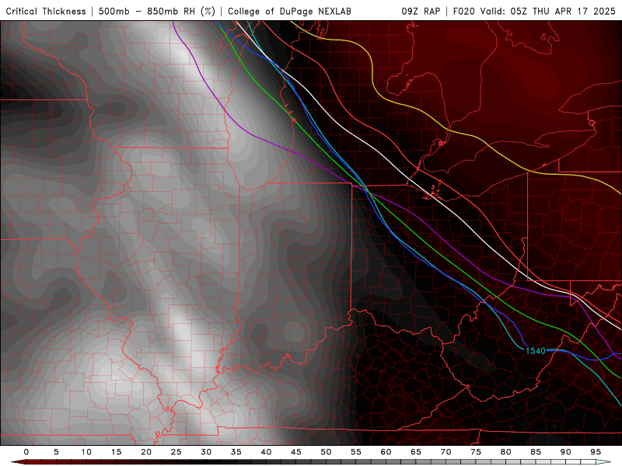622x466 pixels.
Task: Click the '500mb – 850mb RH (%)' label
Action: (157, 12)
